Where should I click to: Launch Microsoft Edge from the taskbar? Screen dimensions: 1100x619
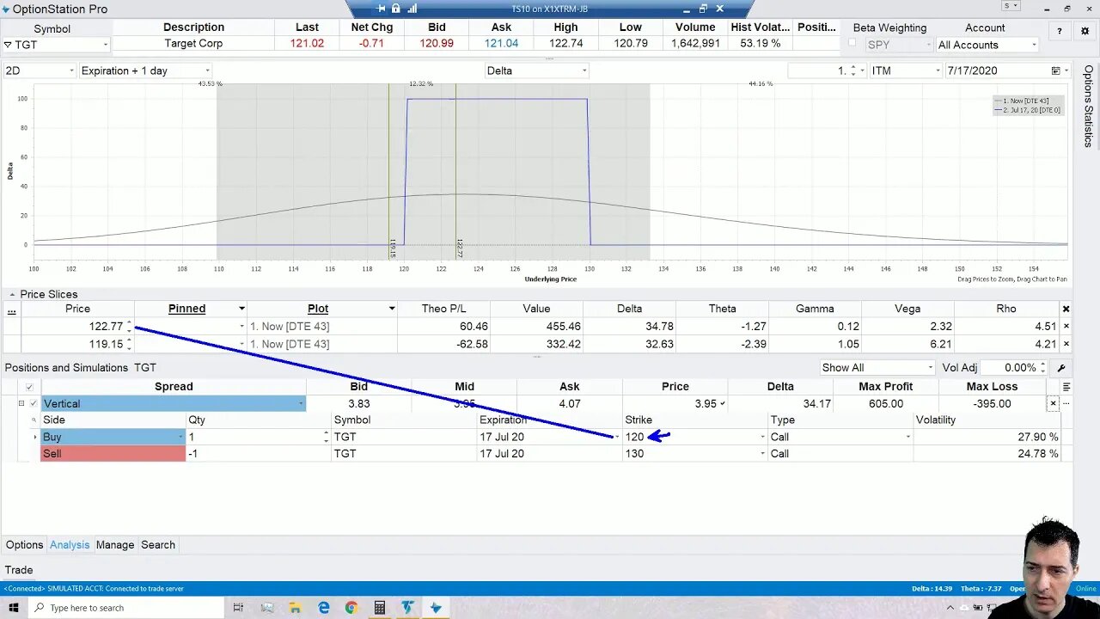tap(323, 608)
